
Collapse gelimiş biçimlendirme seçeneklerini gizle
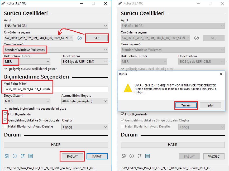tap(35, 109)
